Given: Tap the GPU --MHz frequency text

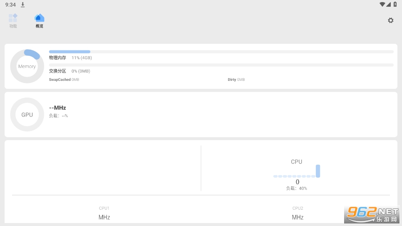Looking at the screenshot, I should pyautogui.click(x=57, y=108).
